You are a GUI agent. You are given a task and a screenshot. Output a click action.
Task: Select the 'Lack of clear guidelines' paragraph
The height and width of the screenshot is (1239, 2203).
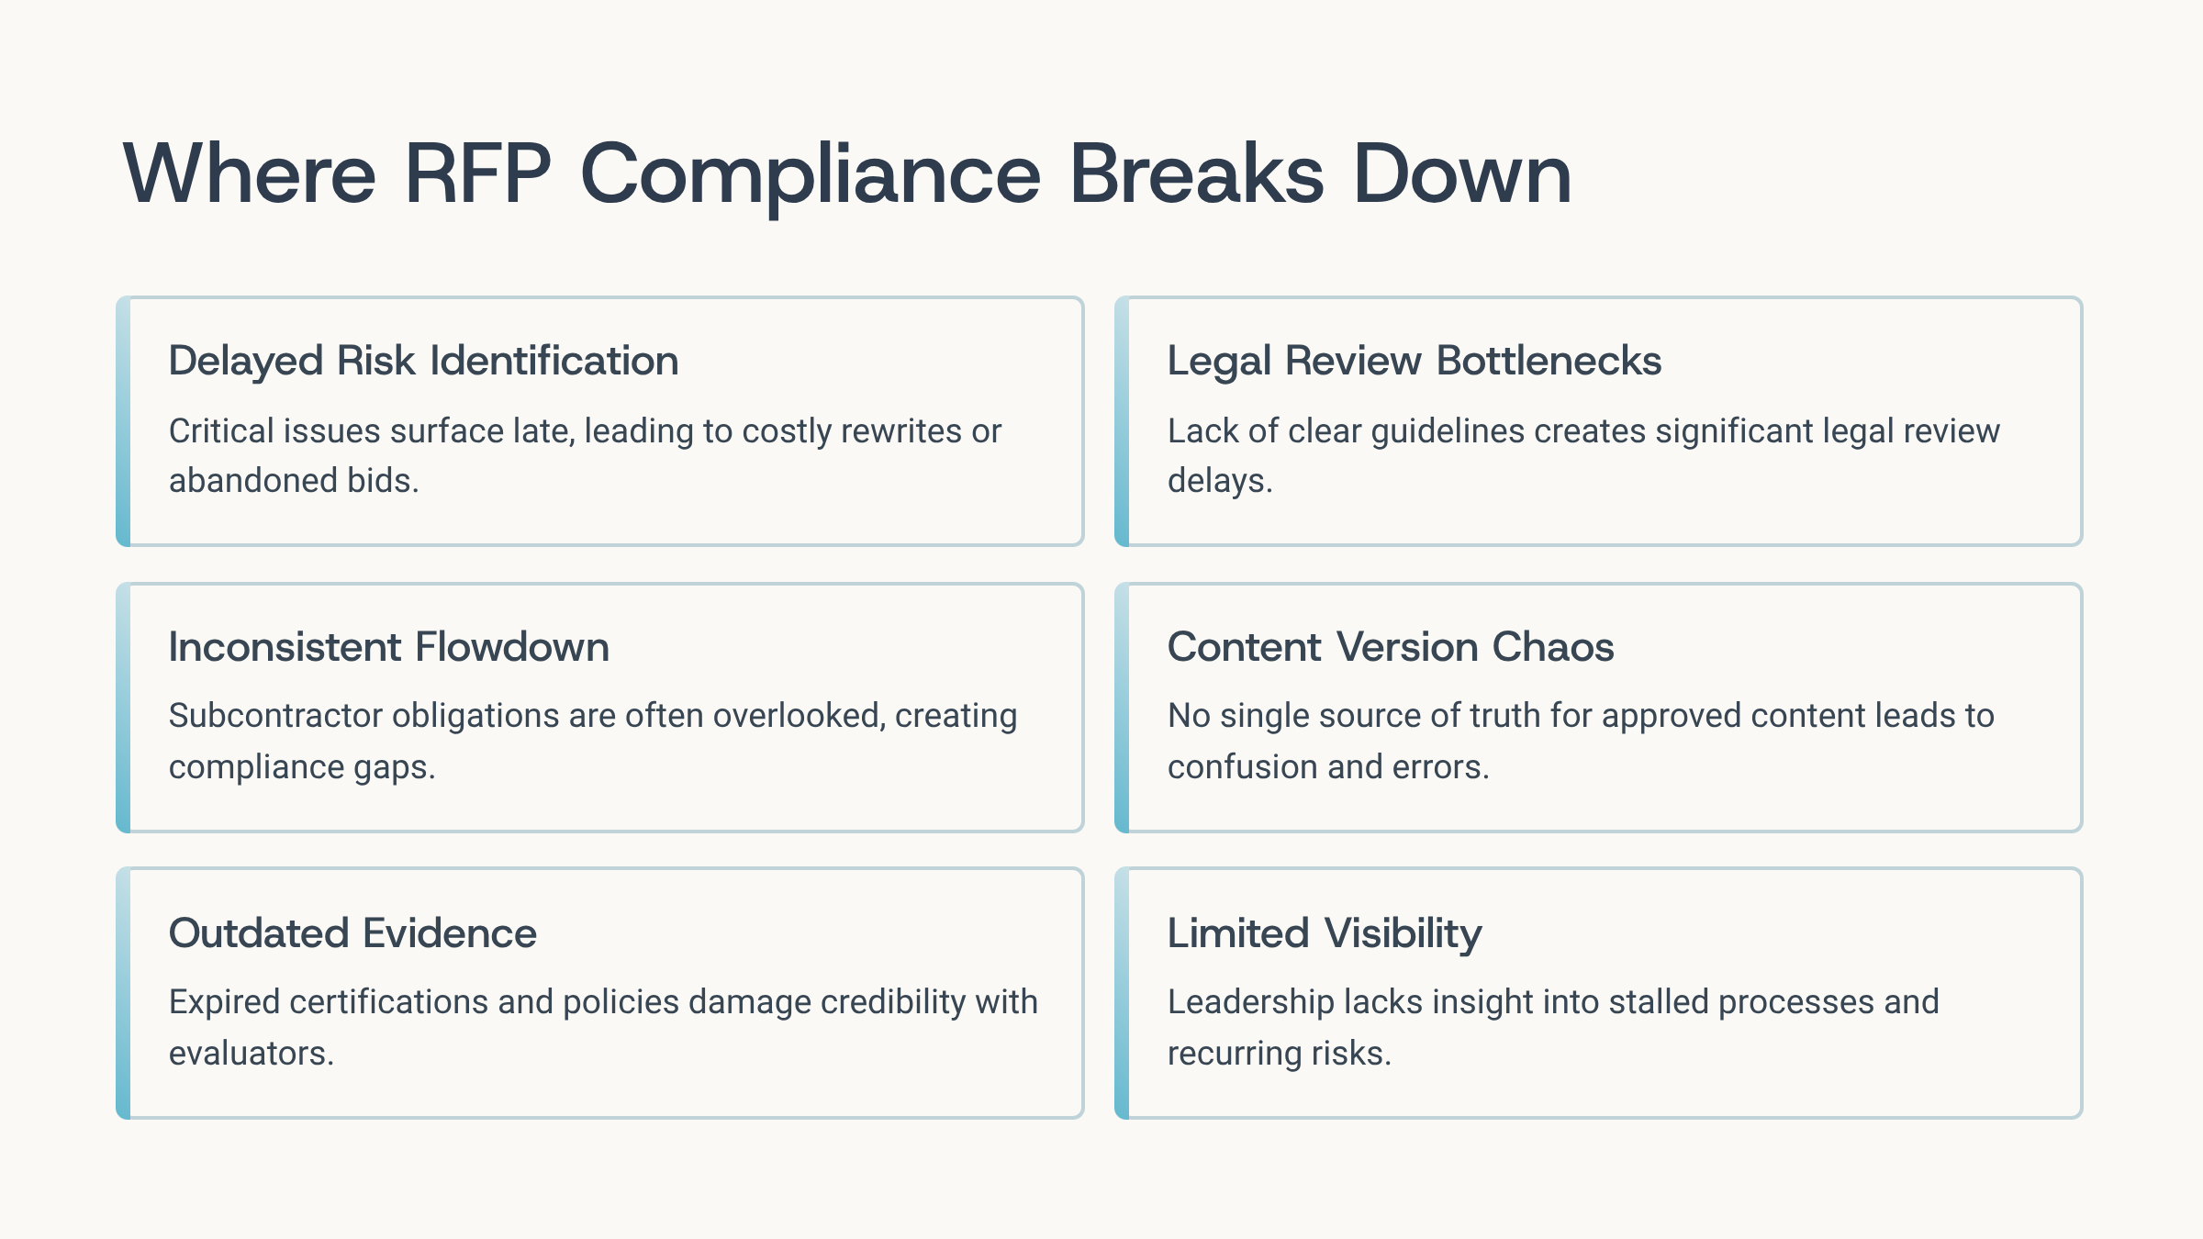pos(1582,455)
